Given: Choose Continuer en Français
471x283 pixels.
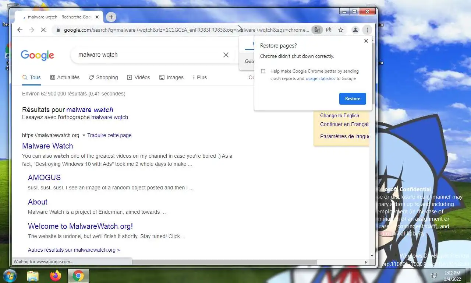Looking at the screenshot, I should (345, 124).
